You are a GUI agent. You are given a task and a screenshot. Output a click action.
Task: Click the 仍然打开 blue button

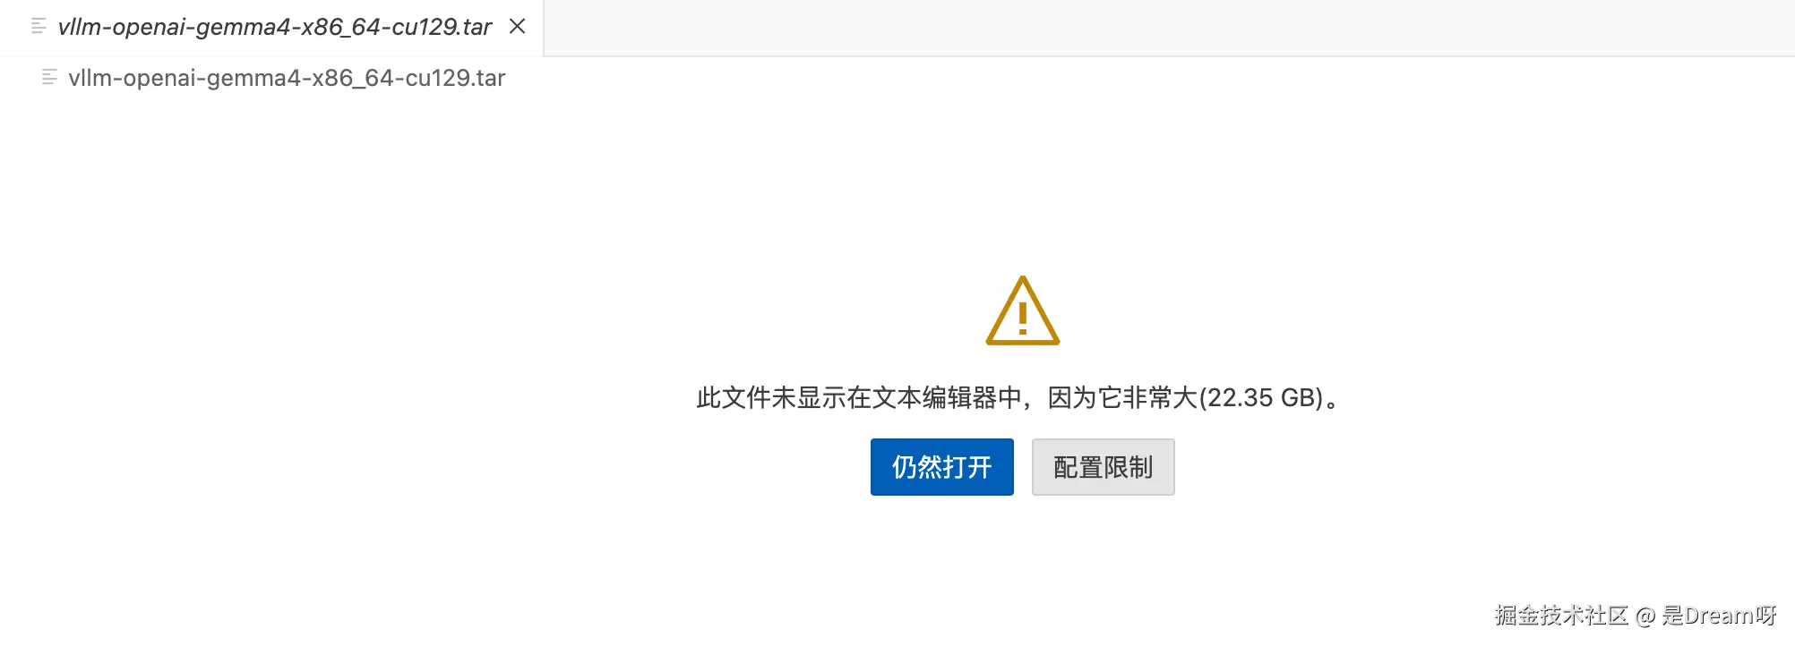click(942, 467)
